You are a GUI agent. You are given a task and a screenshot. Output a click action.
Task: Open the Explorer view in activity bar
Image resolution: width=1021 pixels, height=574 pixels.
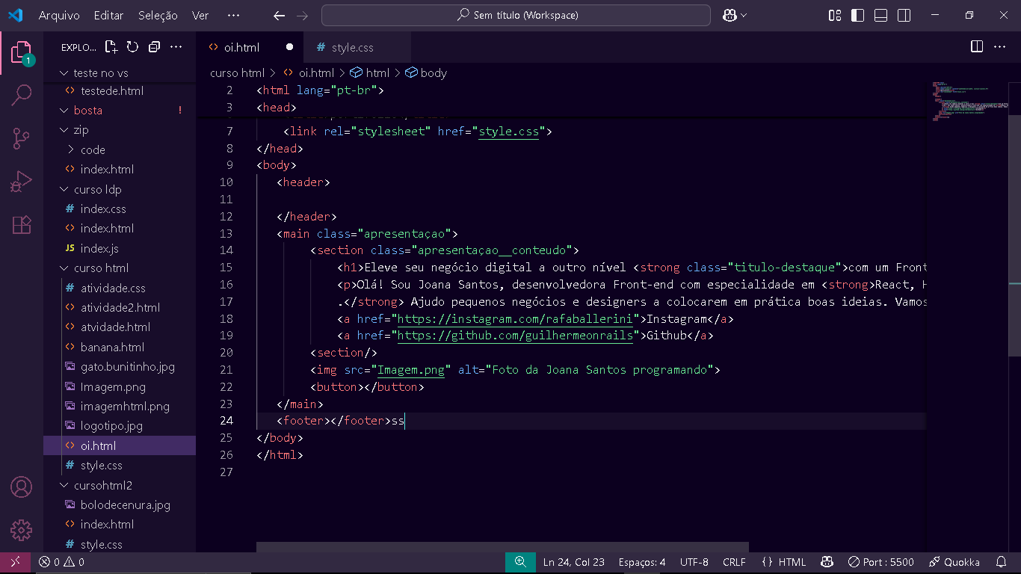(x=22, y=52)
